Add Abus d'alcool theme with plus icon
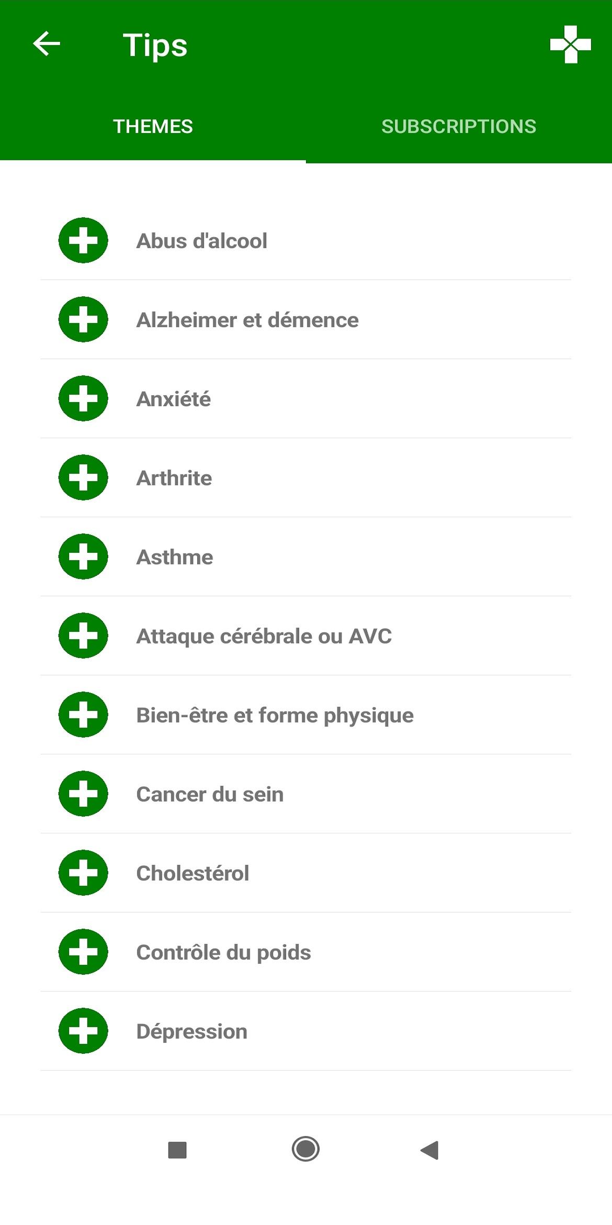 click(x=83, y=241)
